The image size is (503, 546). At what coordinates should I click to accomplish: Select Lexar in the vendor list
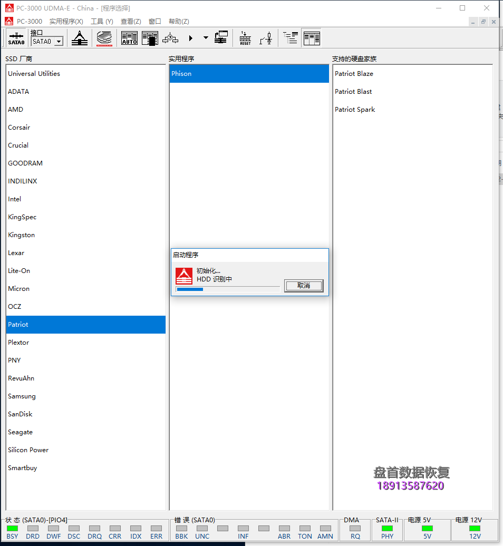[x=86, y=253]
